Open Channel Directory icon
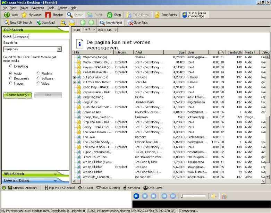 click(x=10, y=188)
